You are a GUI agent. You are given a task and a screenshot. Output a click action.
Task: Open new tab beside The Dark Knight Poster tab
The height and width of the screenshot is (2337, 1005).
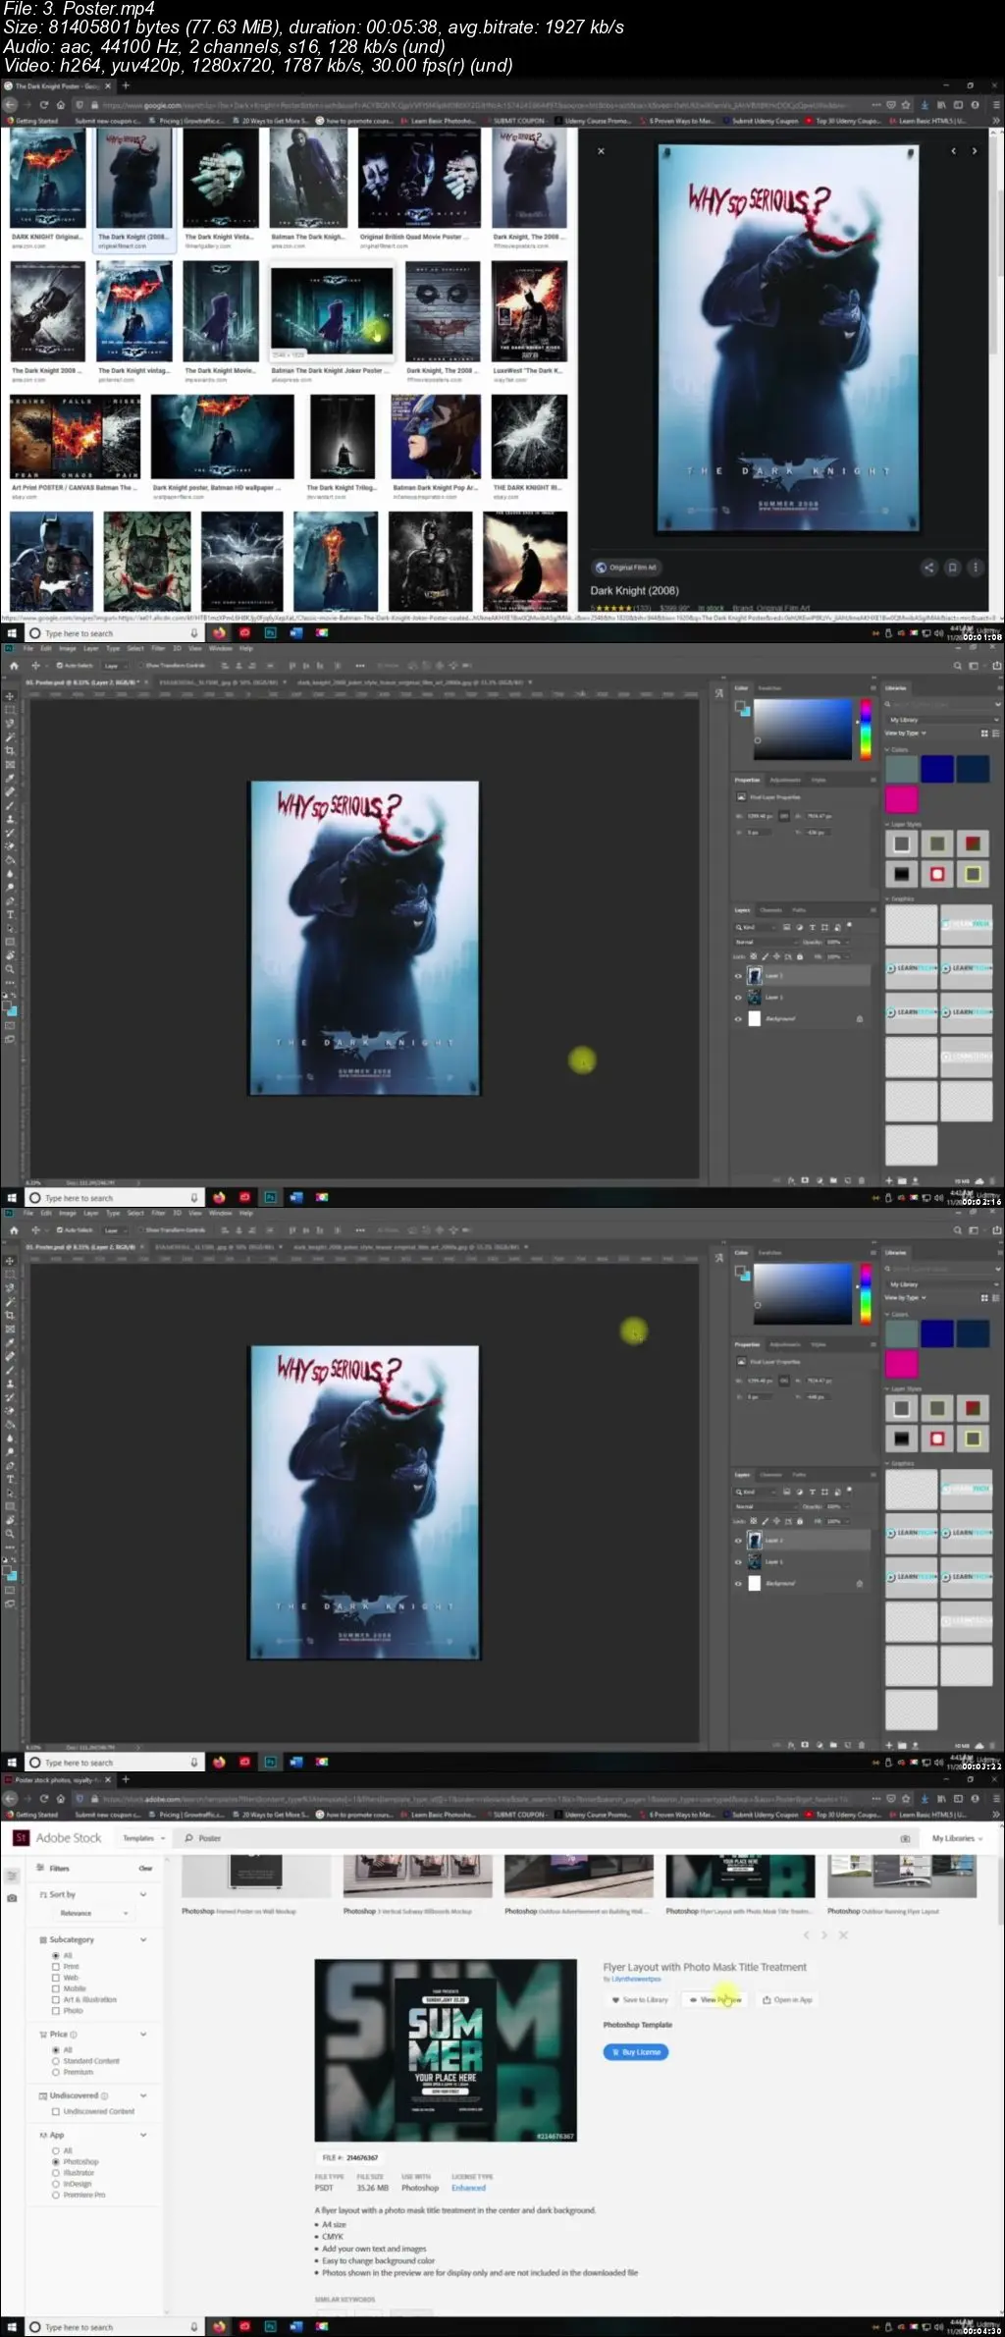(125, 86)
